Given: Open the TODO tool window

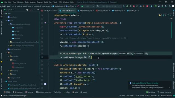Looking at the screenshot, I should (7, 92).
